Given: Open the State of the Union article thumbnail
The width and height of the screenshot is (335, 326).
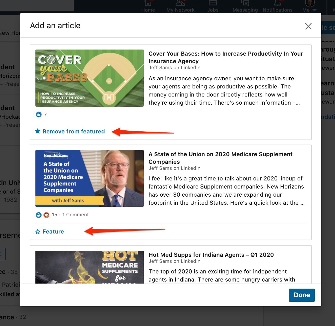Looking at the screenshot, I should [x=90, y=178].
